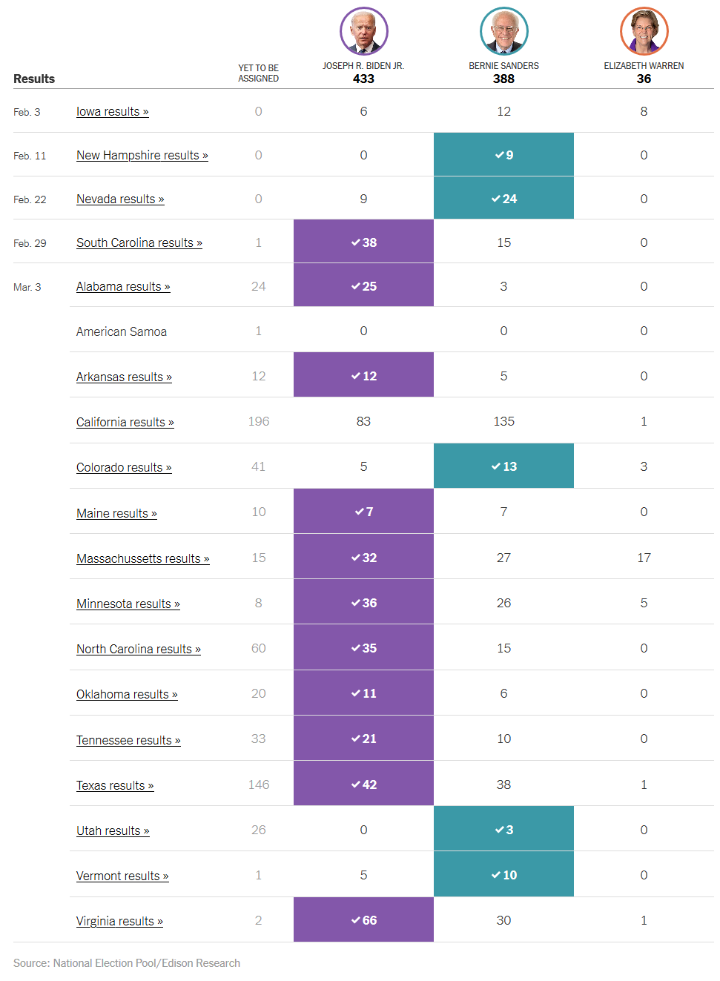Click Biden's purple 42 delegates Texas cell
720x981 pixels.
click(363, 785)
